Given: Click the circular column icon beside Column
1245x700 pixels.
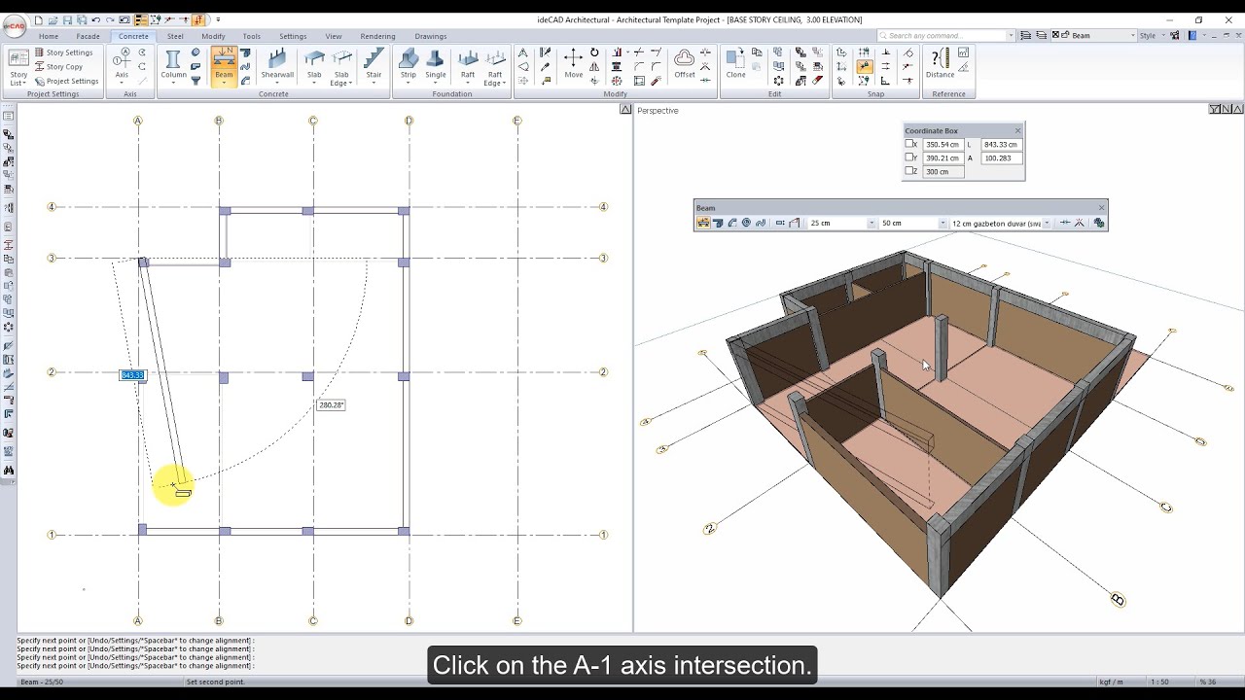Looking at the screenshot, I should (x=196, y=52).
